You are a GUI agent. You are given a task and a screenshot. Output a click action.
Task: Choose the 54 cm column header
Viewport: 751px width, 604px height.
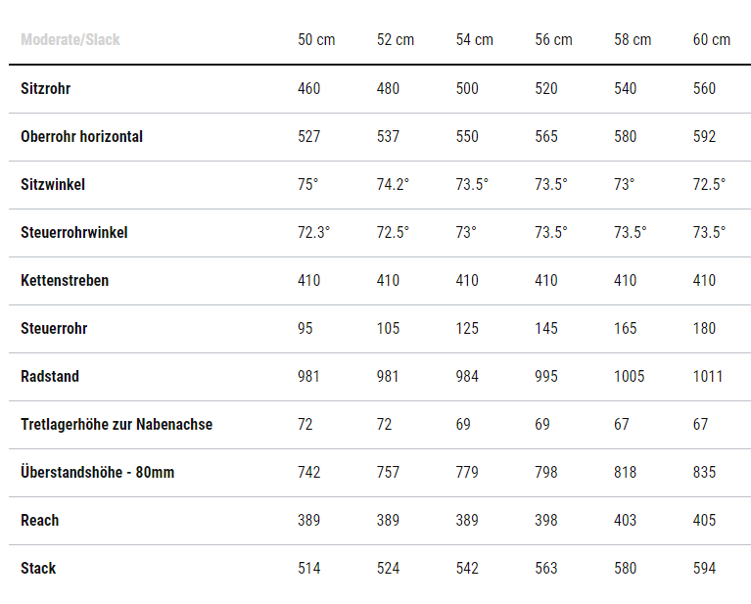[x=475, y=40]
